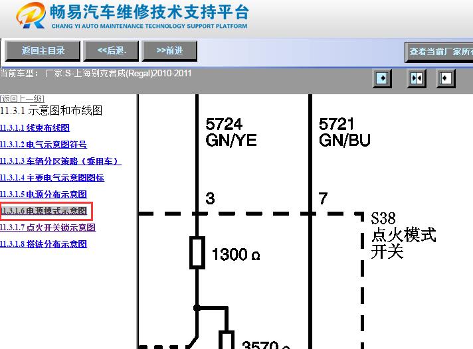Click the current vehicle model text
This screenshot has width=473, height=349.
point(96,73)
